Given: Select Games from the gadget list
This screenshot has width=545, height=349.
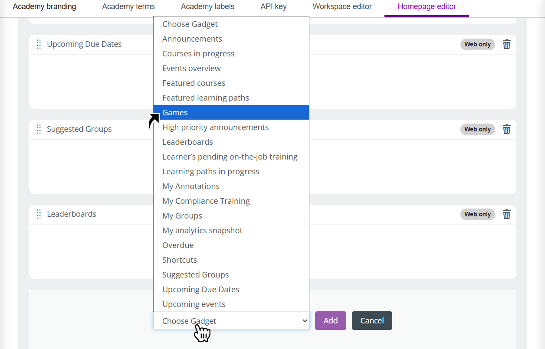Looking at the screenshot, I should click(174, 112).
